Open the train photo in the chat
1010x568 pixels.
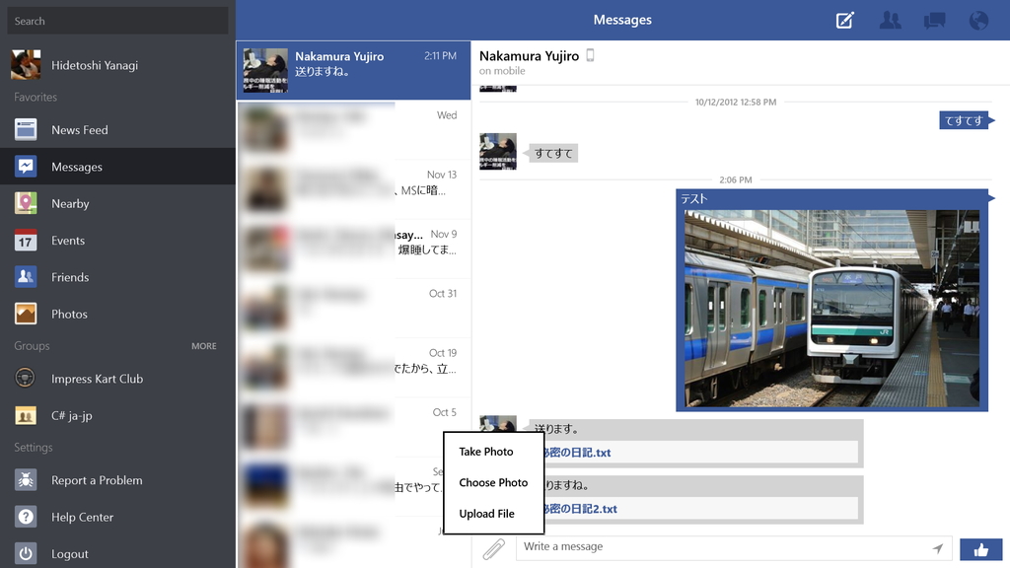click(x=832, y=309)
